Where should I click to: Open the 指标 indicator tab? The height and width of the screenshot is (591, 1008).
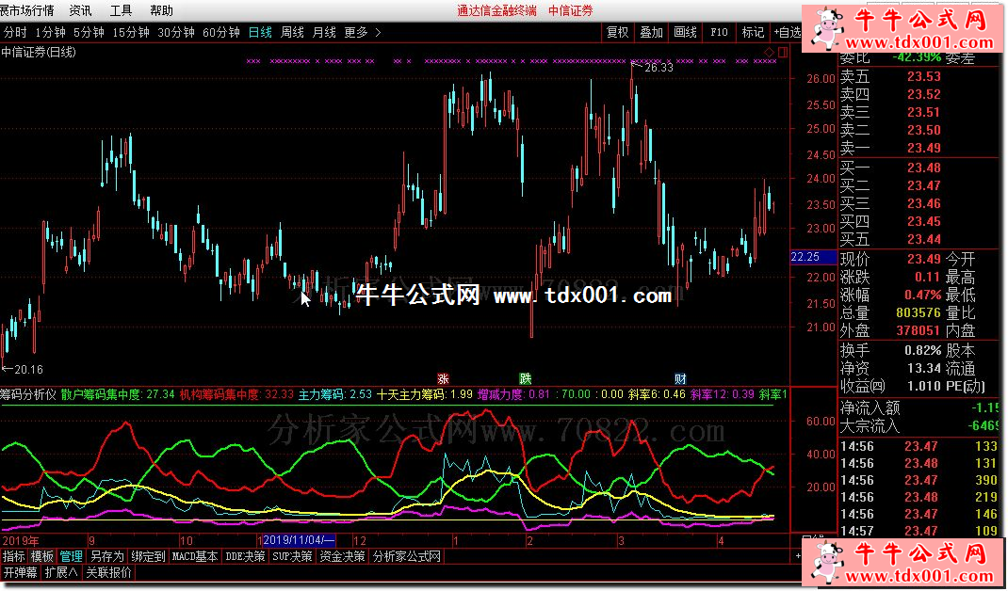click(14, 556)
